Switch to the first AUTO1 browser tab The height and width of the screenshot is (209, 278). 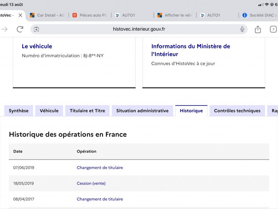[x=125, y=15]
